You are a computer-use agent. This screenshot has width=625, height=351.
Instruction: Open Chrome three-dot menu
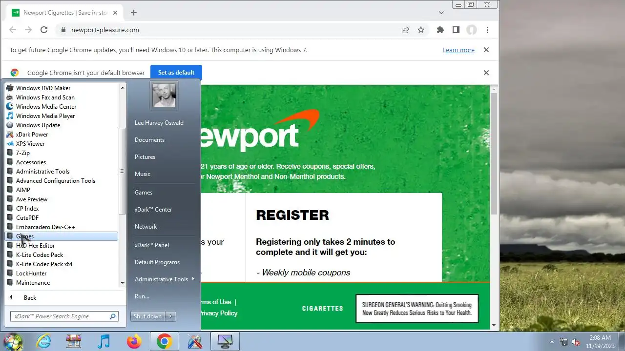tap(487, 30)
